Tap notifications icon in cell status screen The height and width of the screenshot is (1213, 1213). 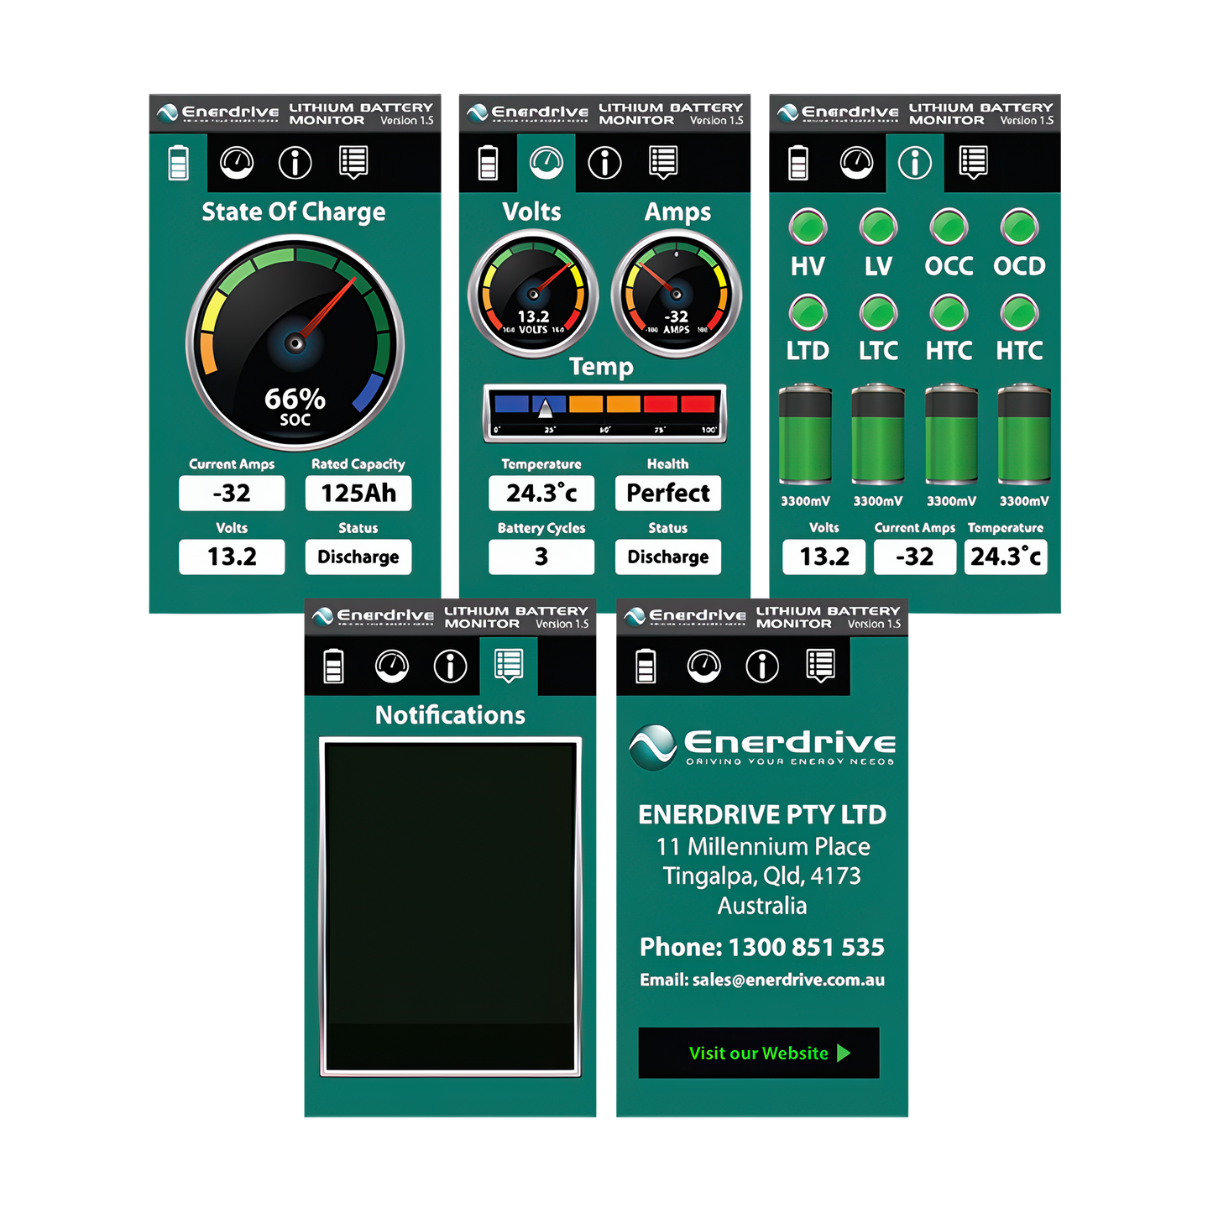pos(974,162)
